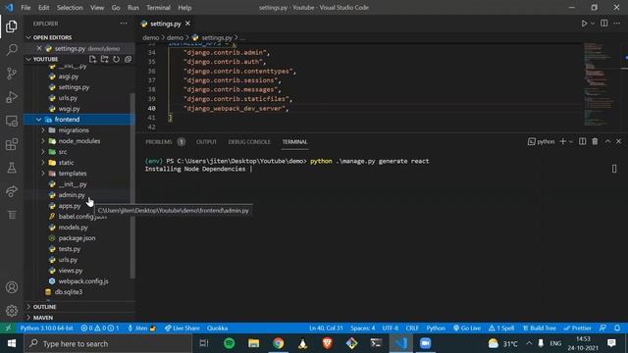Open the Live Share activity icon

click(x=12, y=191)
